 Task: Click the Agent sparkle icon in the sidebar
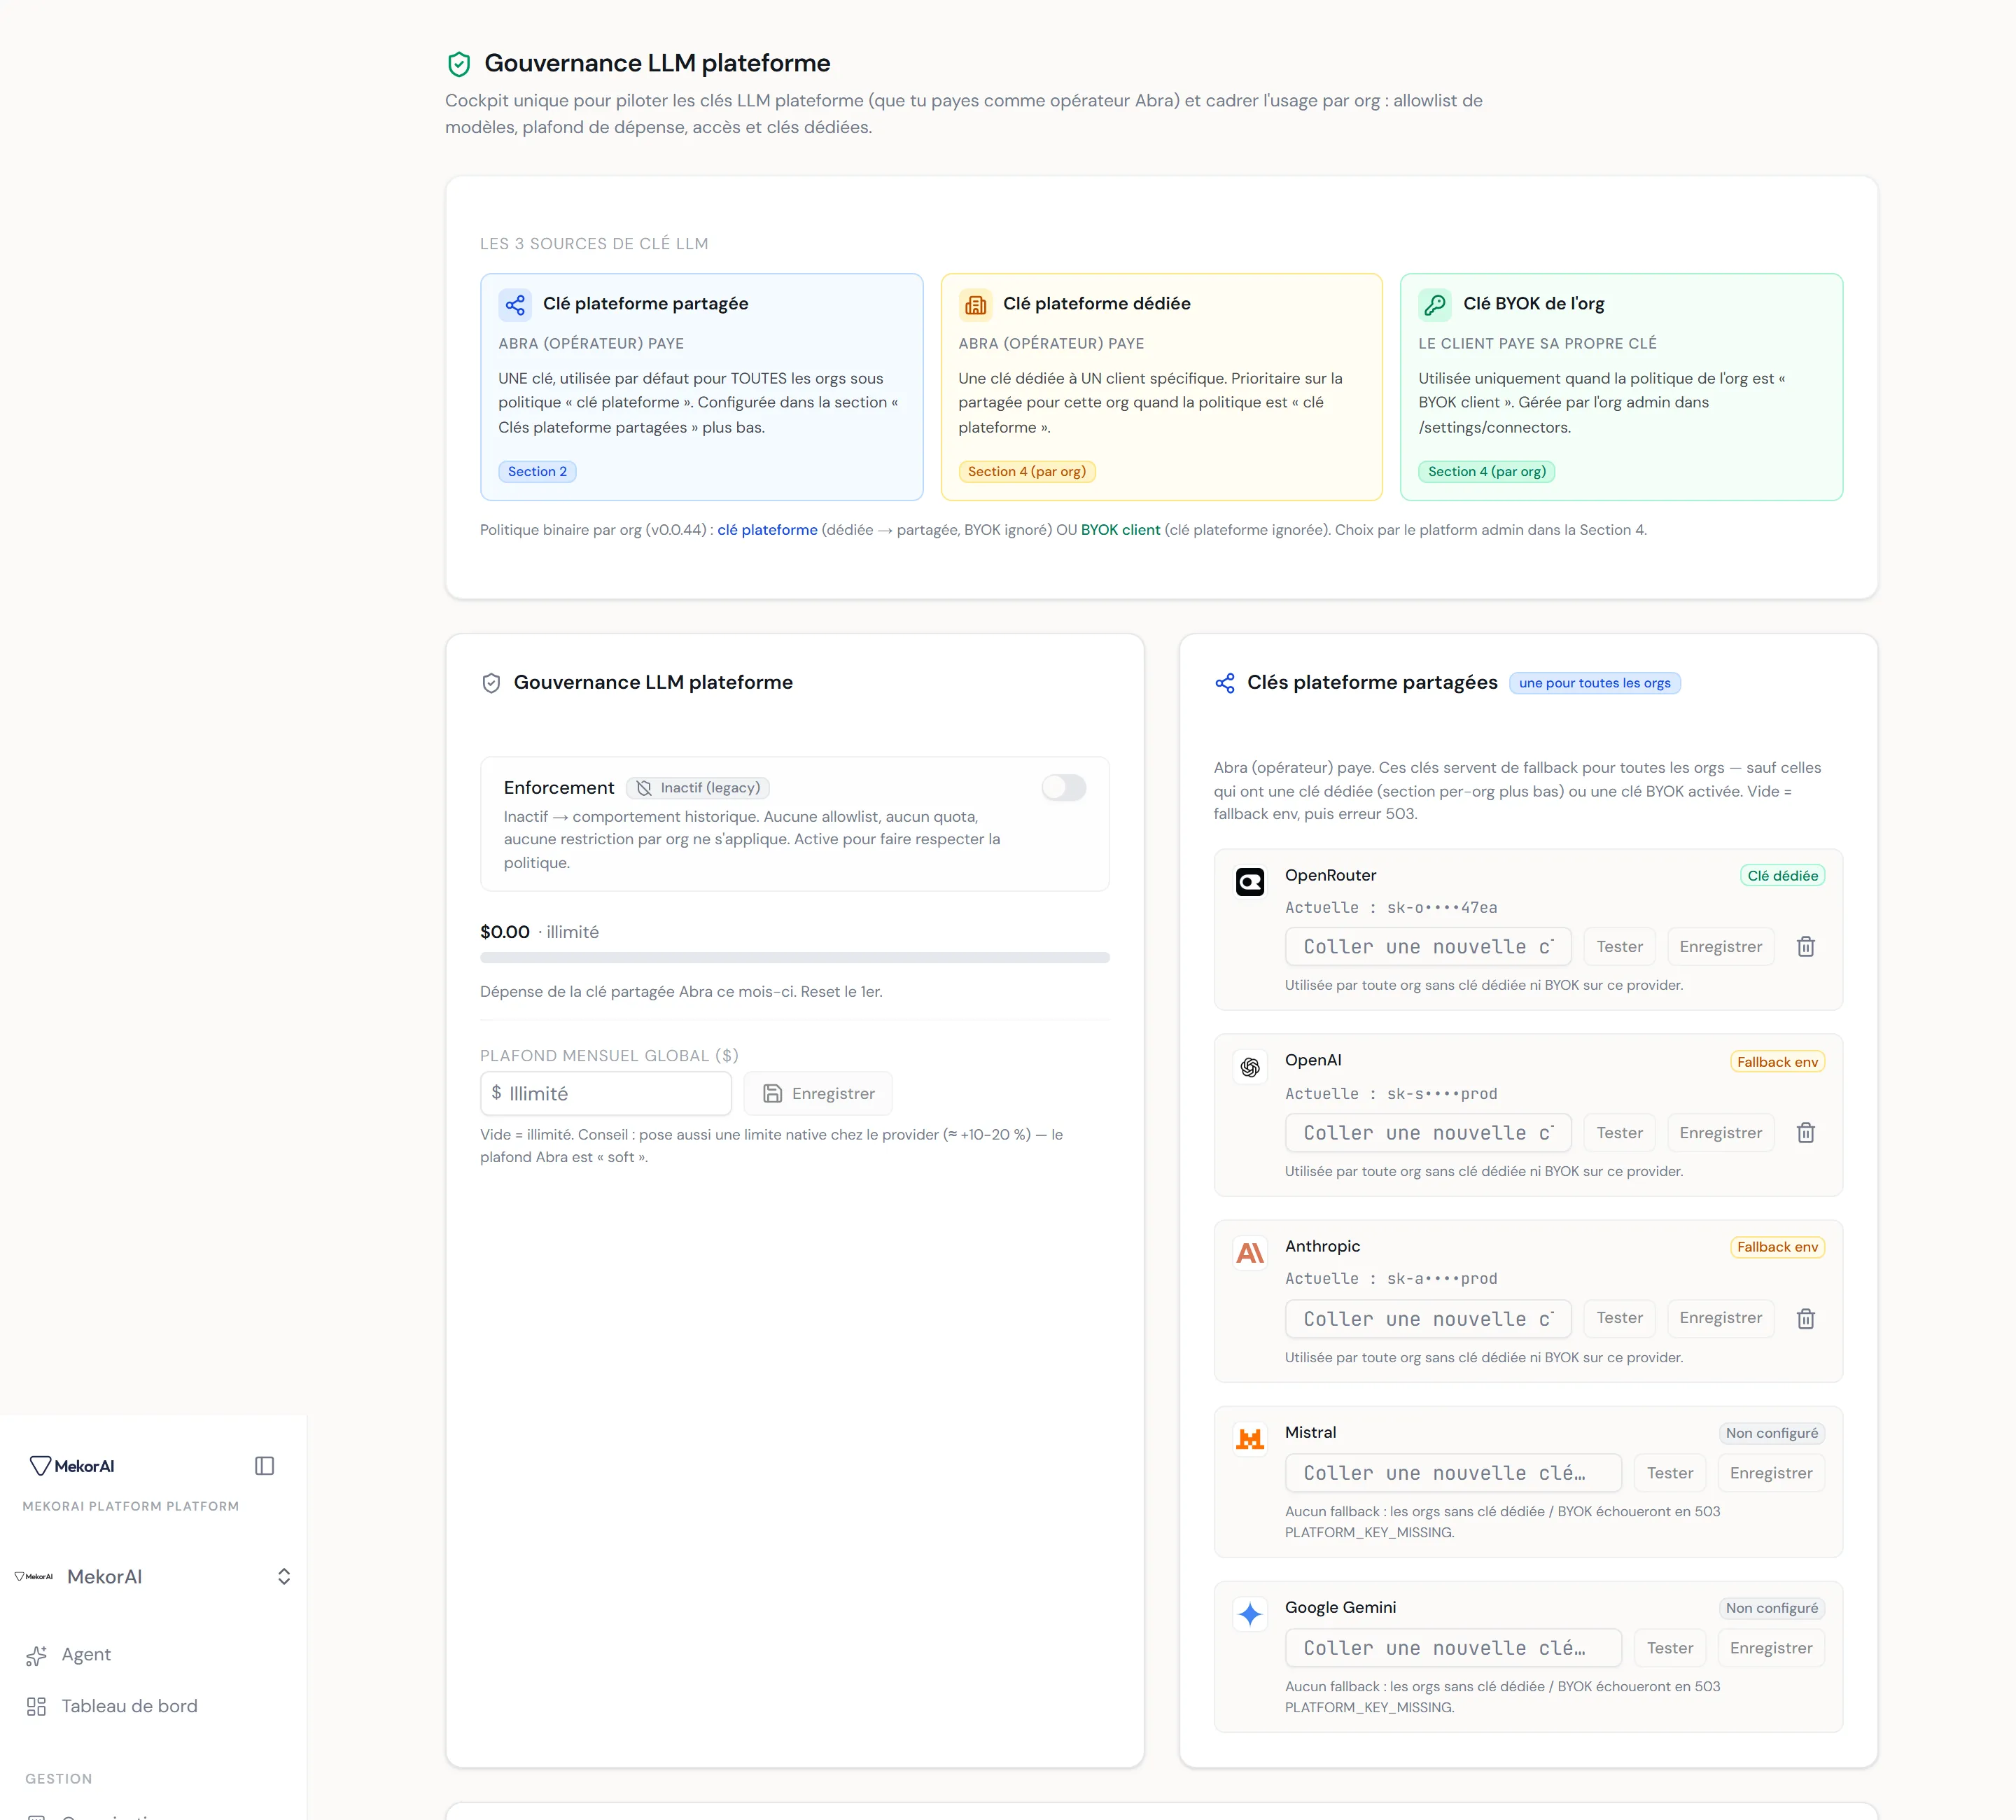point(37,1656)
